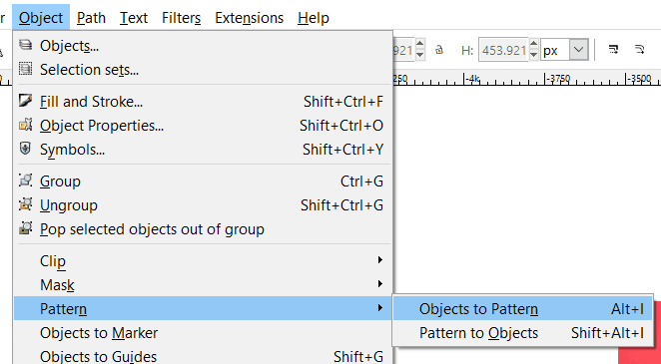Choose Selection sets... entry
This screenshot has width=661, height=364.
(x=203, y=70)
